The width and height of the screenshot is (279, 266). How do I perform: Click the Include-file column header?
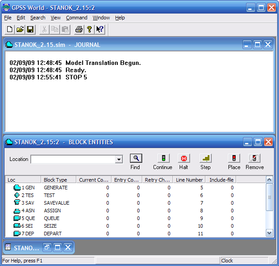221,179
